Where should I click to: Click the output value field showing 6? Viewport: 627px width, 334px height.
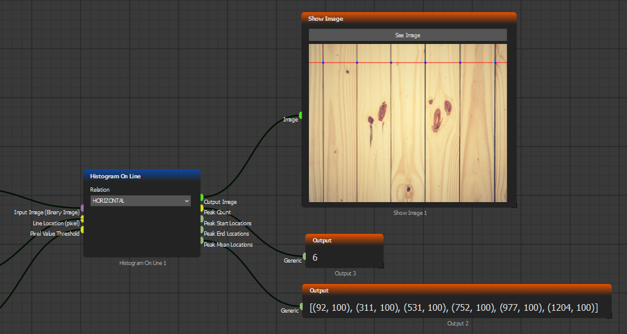344,258
